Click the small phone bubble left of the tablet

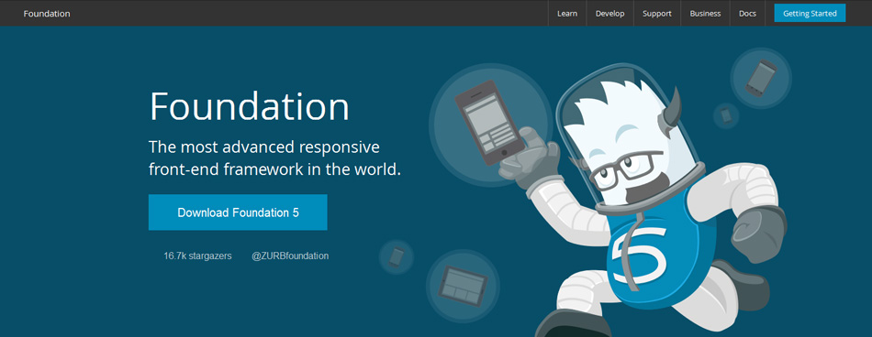(x=396, y=257)
